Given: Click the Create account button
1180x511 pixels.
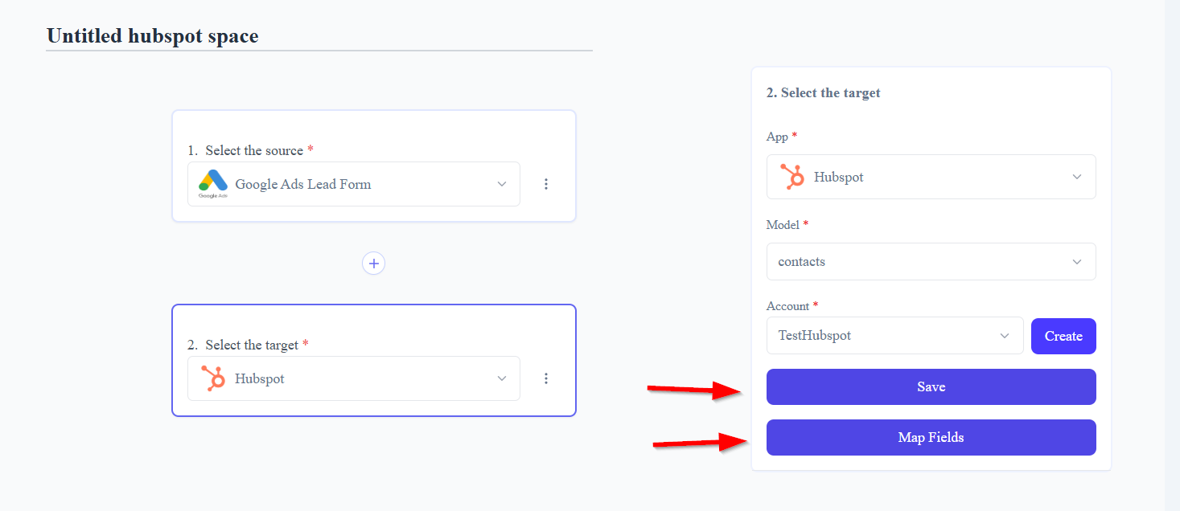Looking at the screenshot, I should pyautogui.click(x=1063, y=336).
